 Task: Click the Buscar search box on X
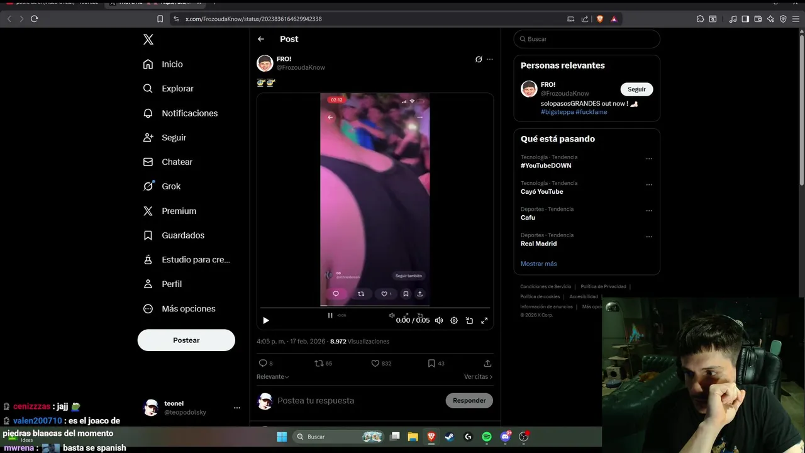[x=587, y=39]
